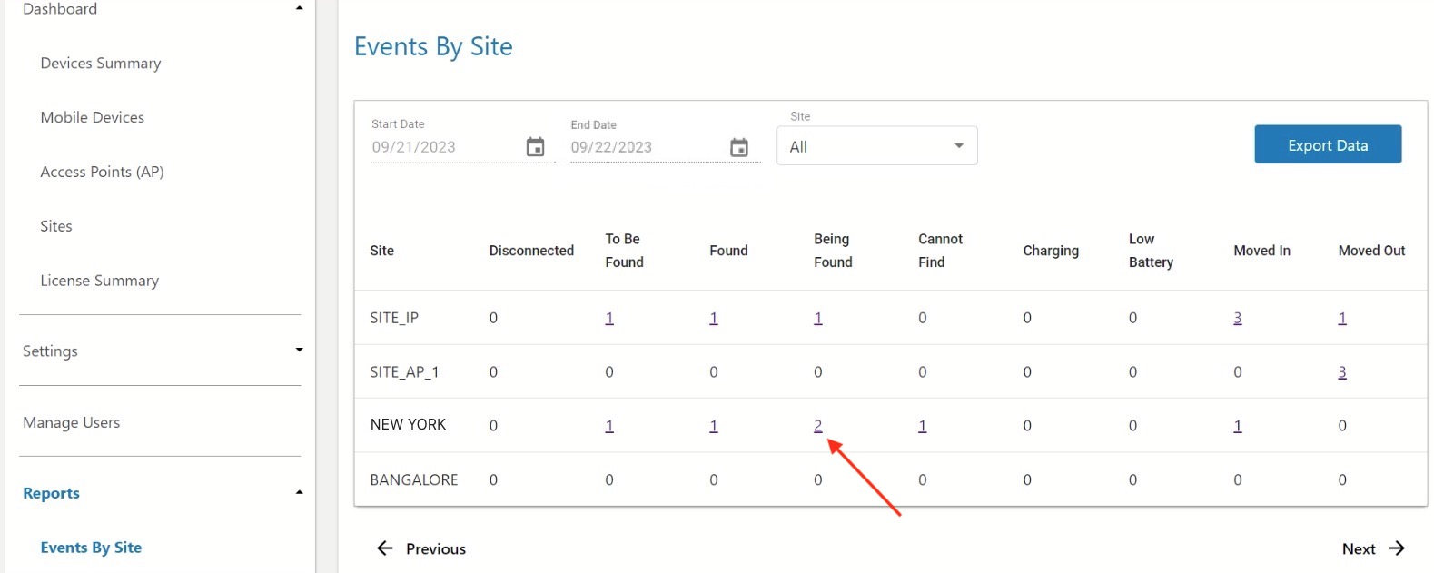Click the SITE_AP_1 site name
This screenshot has height=573, width=1434.
404,372
